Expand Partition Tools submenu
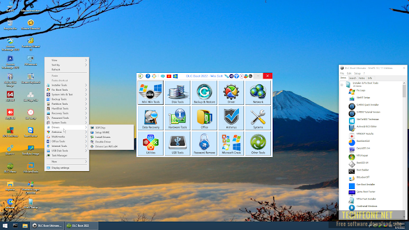 click(67, 103)
